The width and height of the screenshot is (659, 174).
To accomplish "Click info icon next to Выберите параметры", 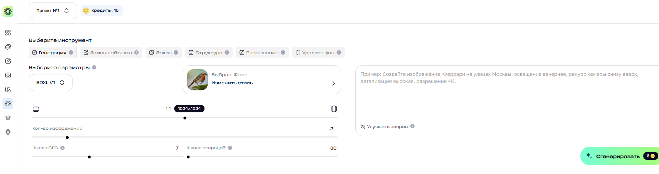I will pyautogui.click(x=94, y=67).
